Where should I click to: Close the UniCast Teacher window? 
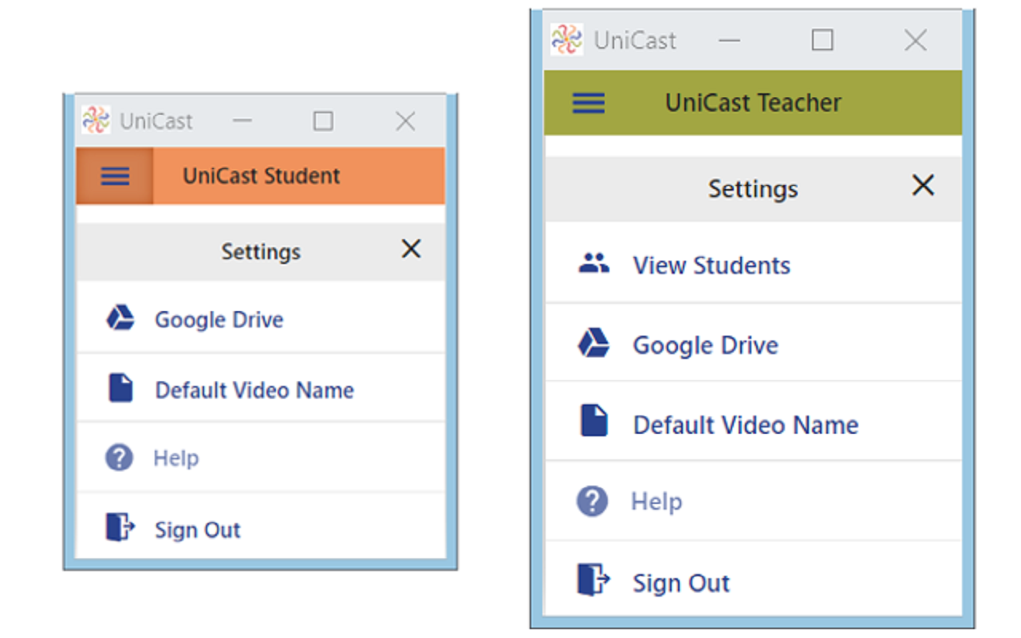pos(916,40)
